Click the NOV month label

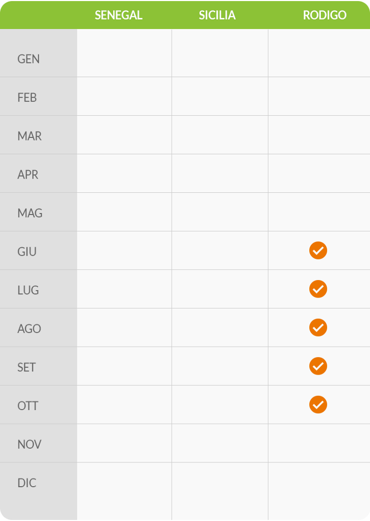pos(29,444)
